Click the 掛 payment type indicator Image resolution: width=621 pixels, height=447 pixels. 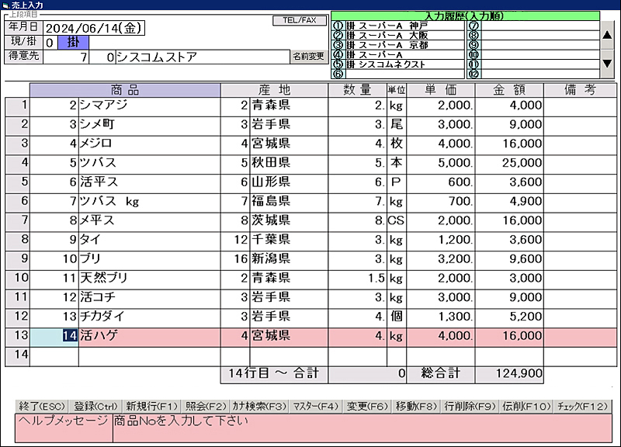73,42
